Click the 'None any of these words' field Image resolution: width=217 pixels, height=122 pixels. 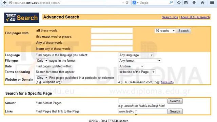tap(112, 49)
